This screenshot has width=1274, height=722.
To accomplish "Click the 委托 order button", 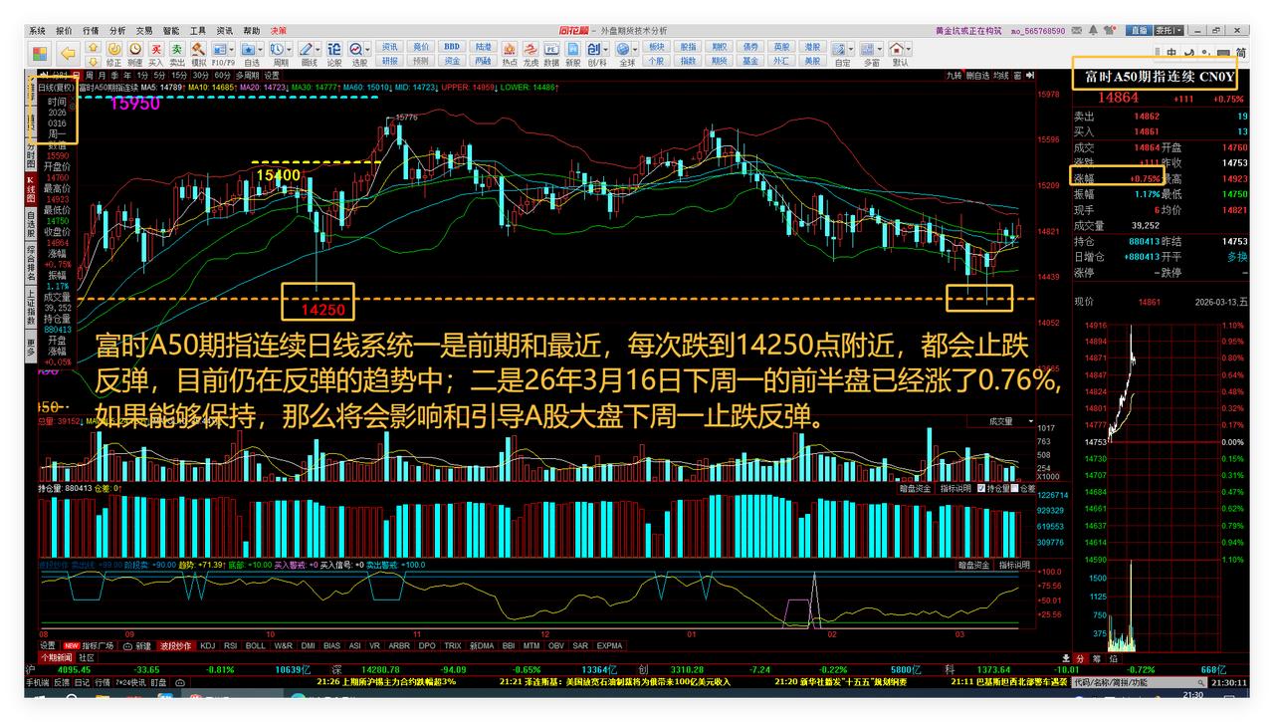I will [1167, 31].
